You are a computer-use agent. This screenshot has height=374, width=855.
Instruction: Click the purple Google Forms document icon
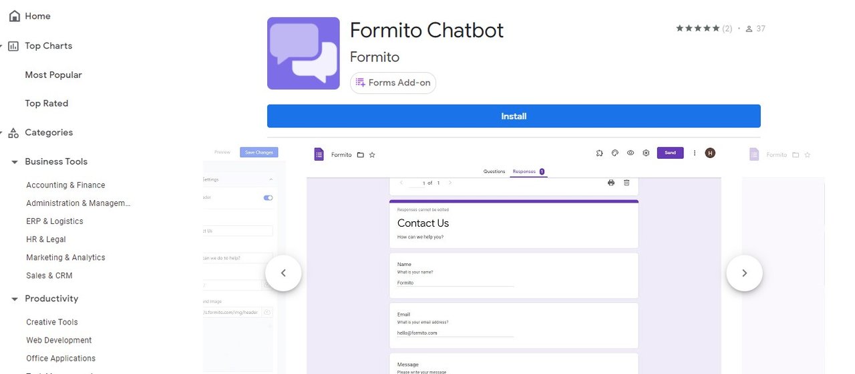[319, 154]
